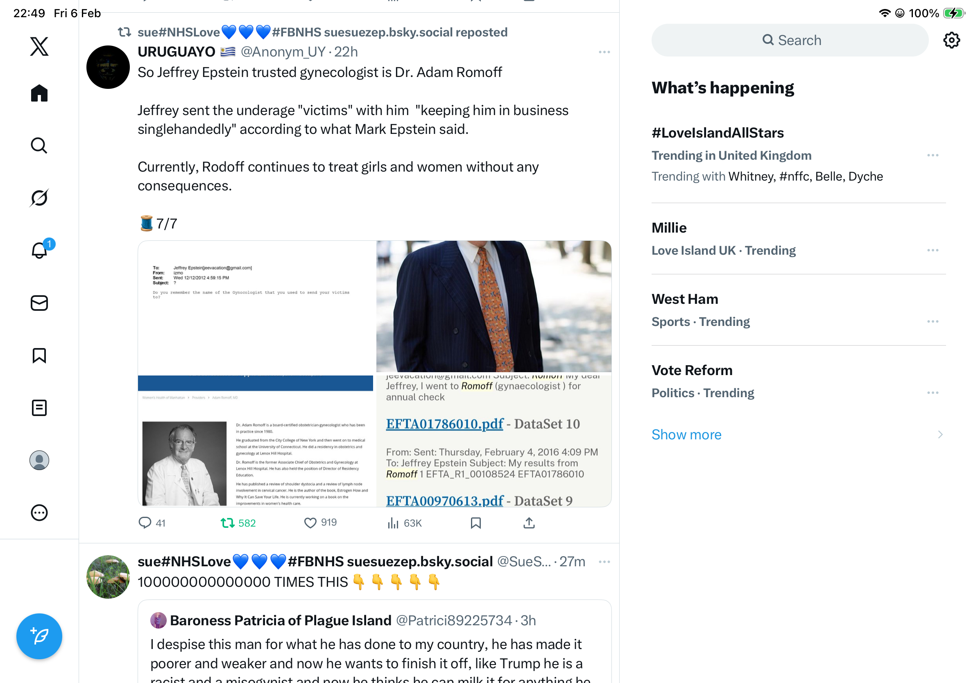The height and width of the screenshot is (683, 978).
Task: Open more options on URUGUAYO post
Action: click(x=604, y=52)
